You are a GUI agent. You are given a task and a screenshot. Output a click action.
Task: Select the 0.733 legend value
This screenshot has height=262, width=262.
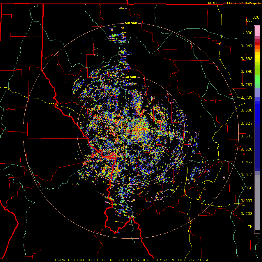(247, 98)
